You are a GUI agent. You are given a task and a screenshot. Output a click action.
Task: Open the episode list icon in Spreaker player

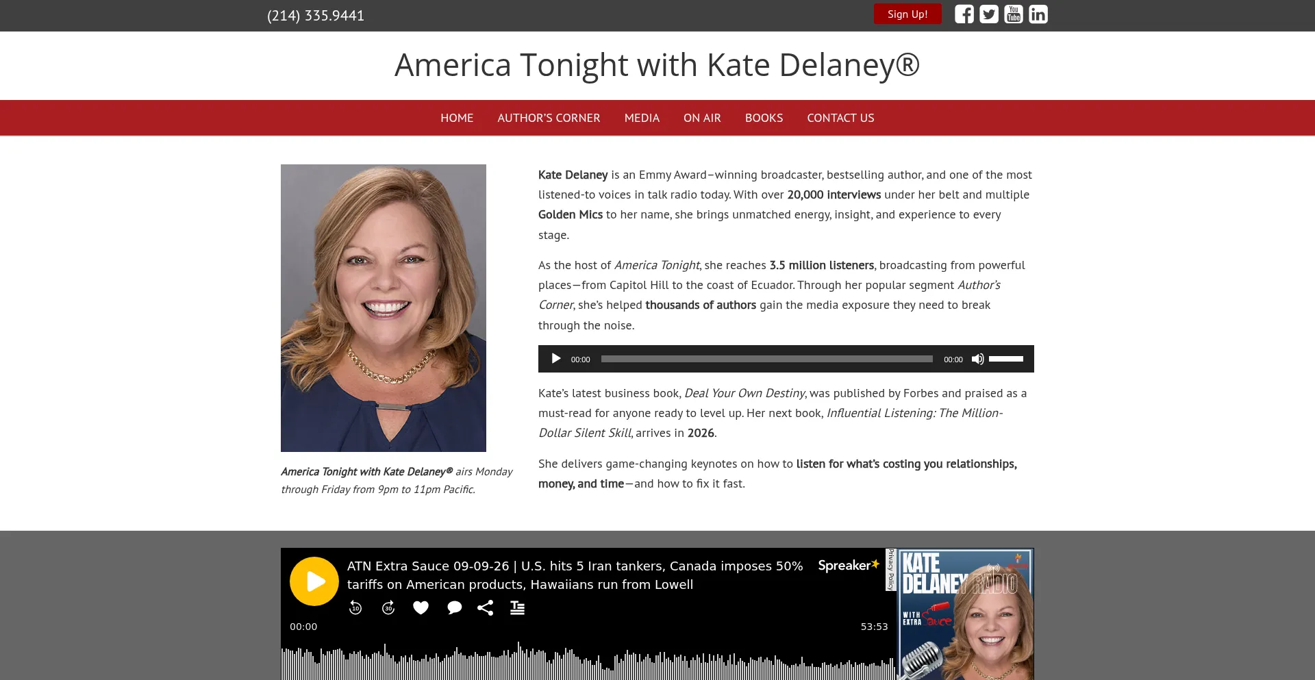(x=518, y=607)
